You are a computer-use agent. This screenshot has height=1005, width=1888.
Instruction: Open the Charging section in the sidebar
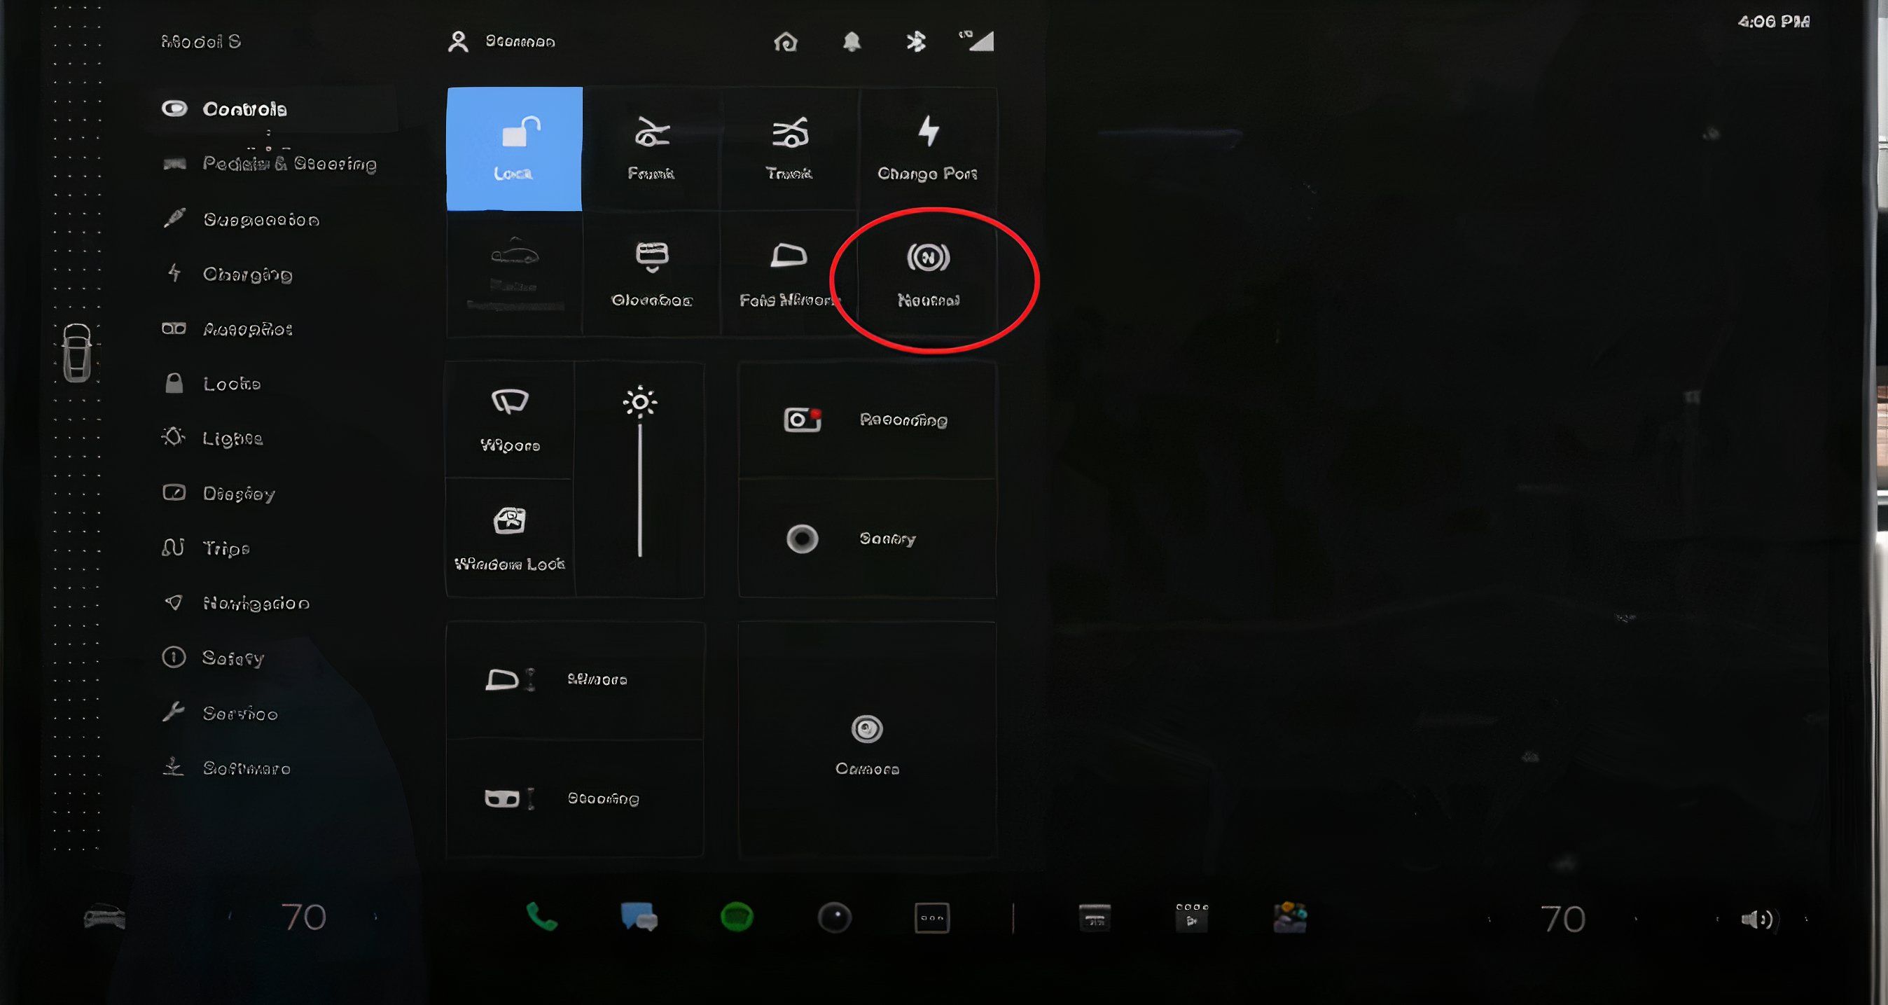click(246, 274)
